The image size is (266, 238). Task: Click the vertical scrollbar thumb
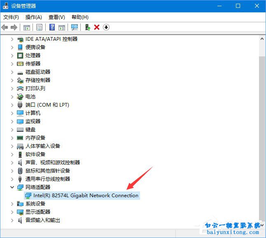(262, 138)
